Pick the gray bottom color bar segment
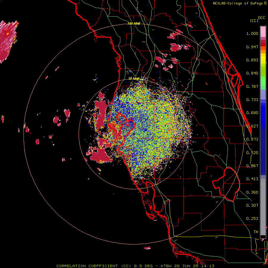The image size is (268, 268). click(x=263, y=207)
